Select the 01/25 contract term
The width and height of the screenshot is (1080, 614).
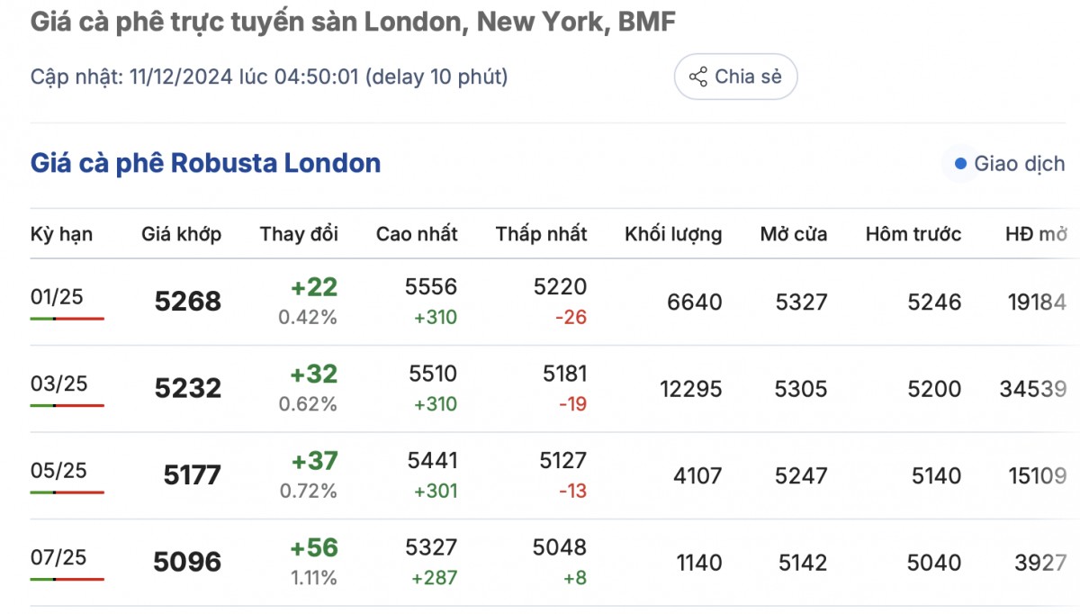(58, 296)
